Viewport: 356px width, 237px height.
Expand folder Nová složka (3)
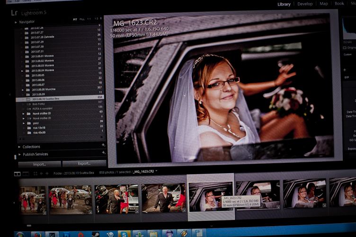[x=23, y=118]
